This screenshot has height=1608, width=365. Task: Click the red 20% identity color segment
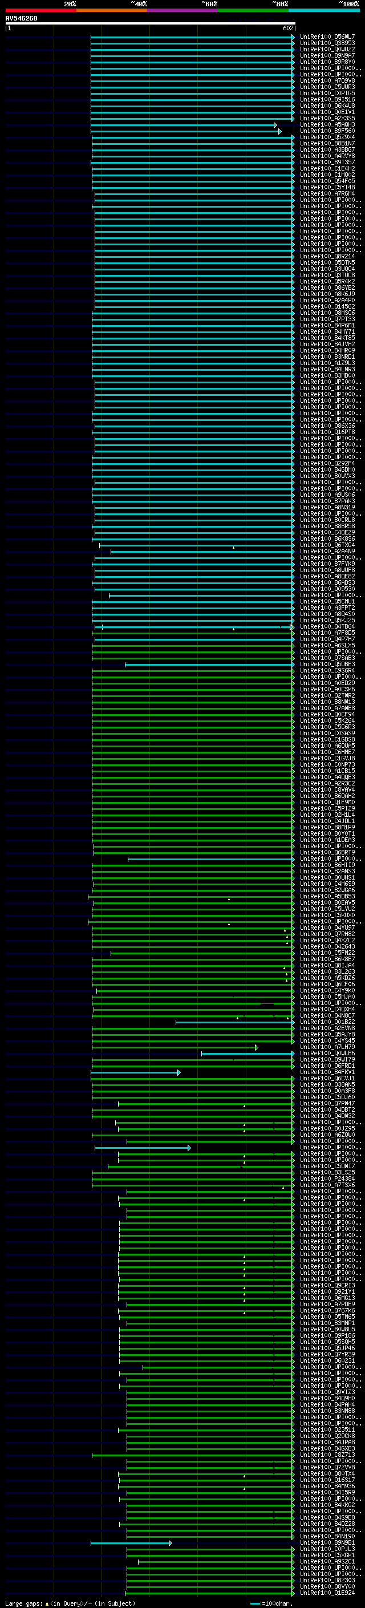pyautogui.click(x=40, y=10)
